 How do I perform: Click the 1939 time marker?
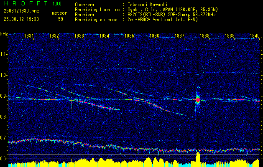point(230,35)
